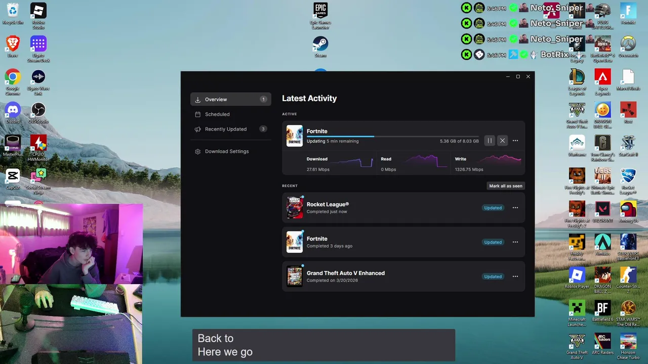Select the Elgato Wave Link desktop icon

[x=38, y=82]
